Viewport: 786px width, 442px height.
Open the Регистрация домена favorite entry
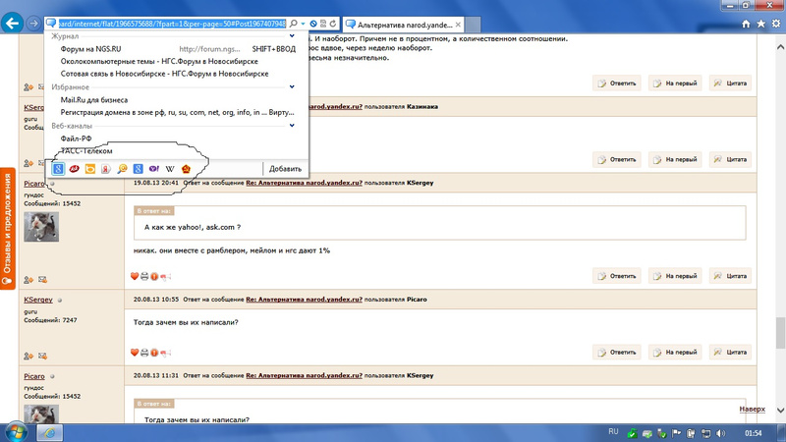[177, 112]
